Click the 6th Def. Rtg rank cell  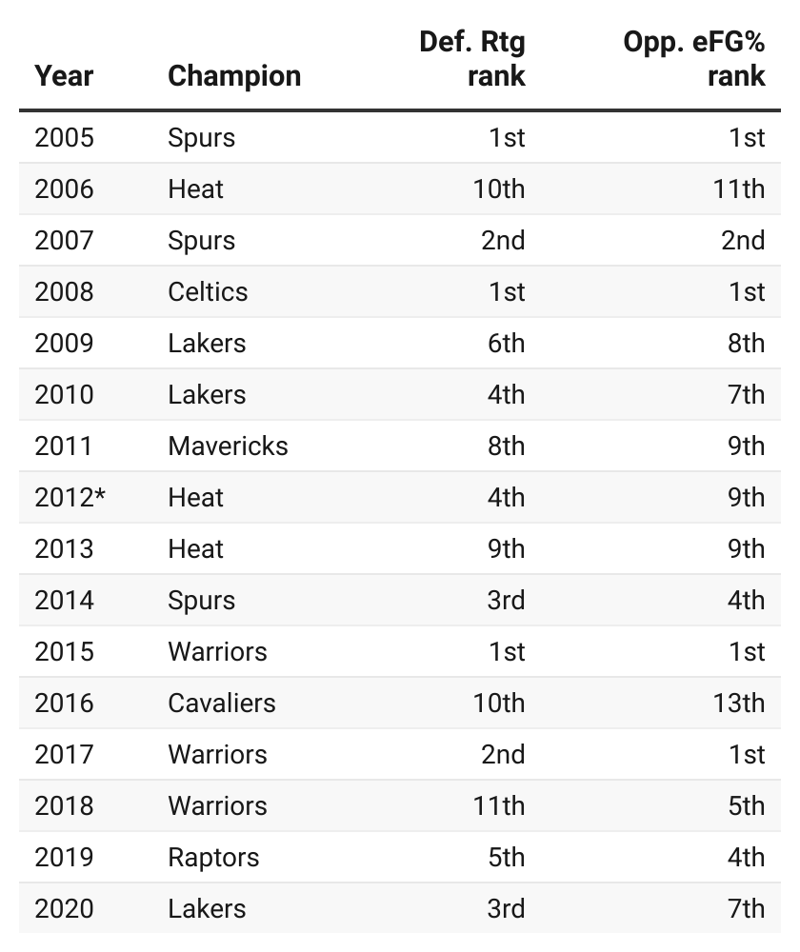pos(506,344)
